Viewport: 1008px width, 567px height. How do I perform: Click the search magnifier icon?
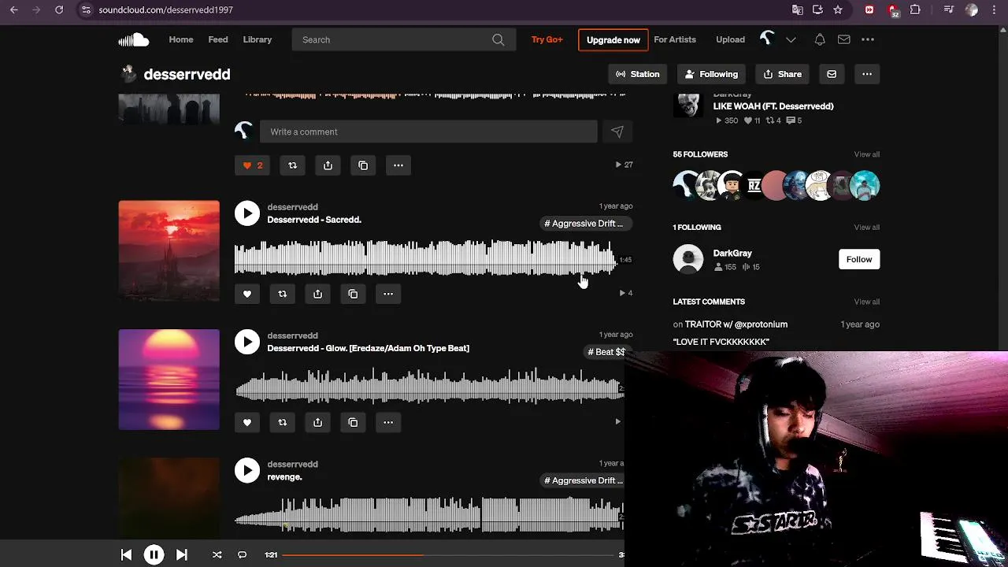498,39
